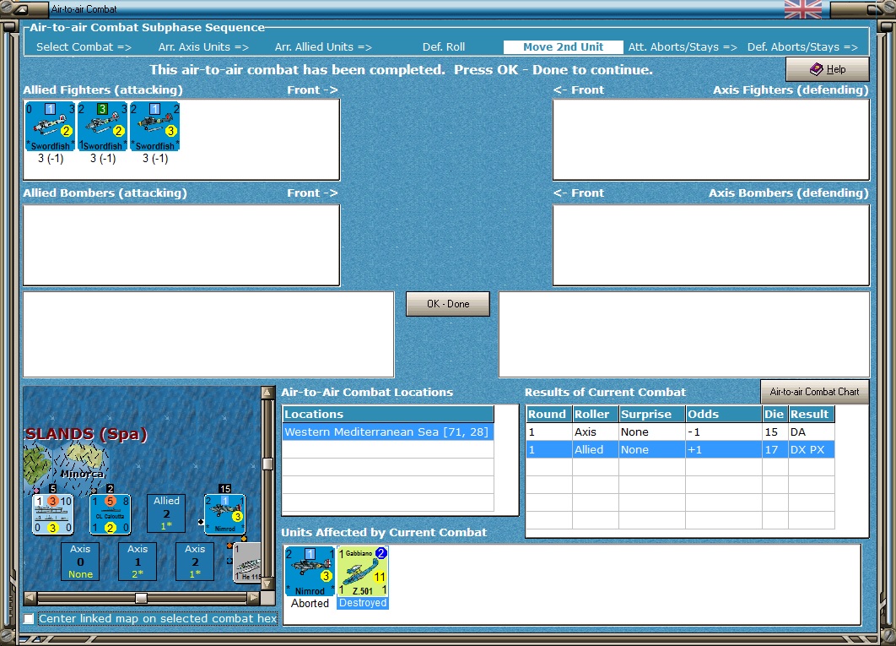Select the He 115 counter on the map
Viewport: 896px width, 646px height.
[x=248, y=562]
